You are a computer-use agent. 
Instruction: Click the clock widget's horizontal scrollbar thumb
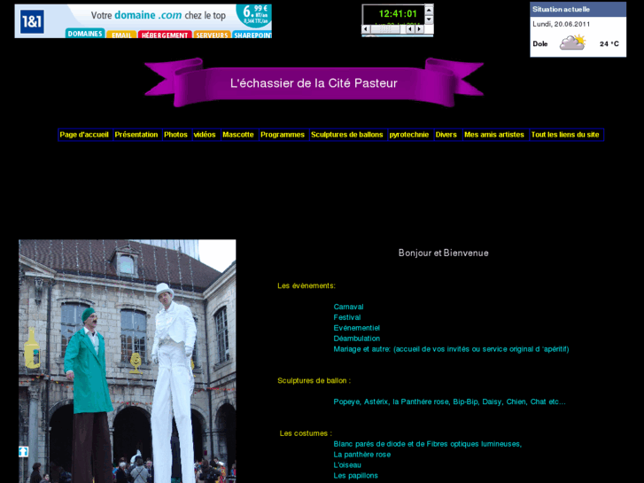[385, 28]
